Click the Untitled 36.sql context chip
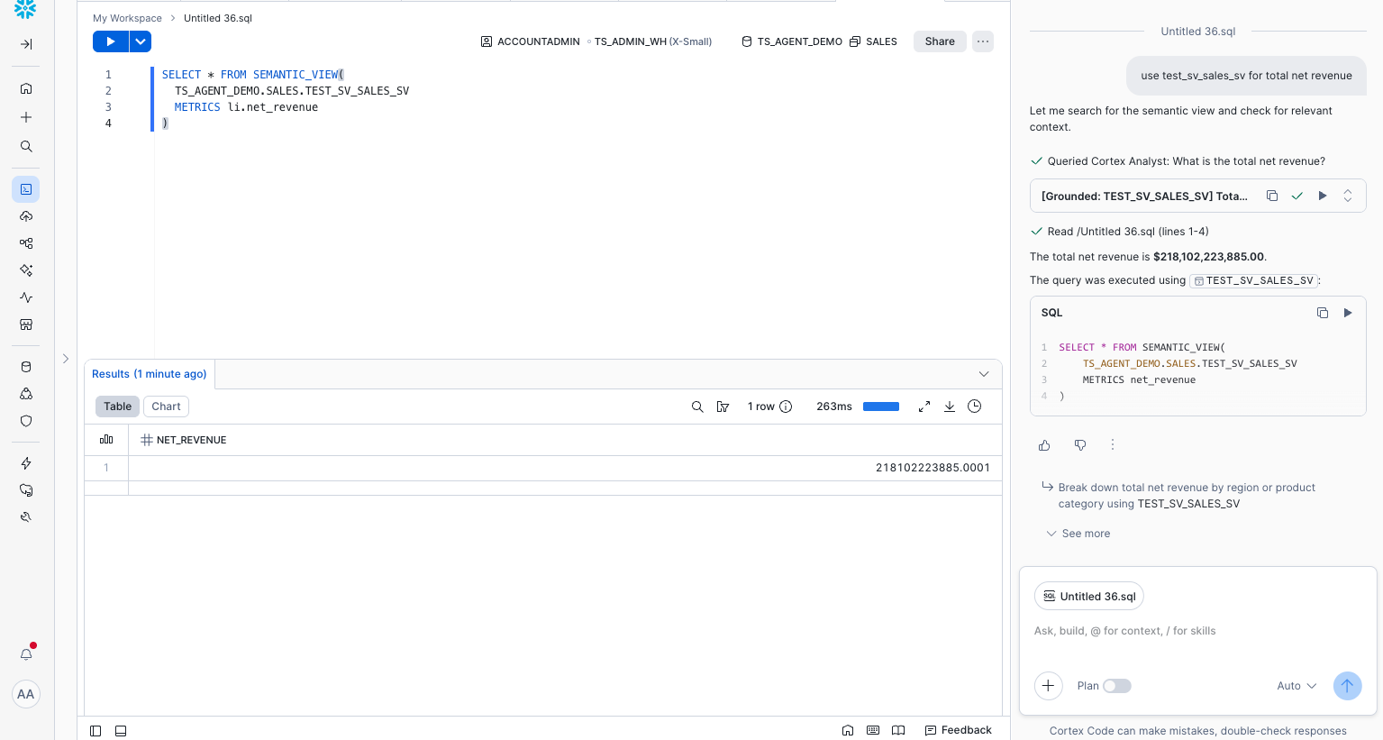This screenshot has width=1383, height=740. tap(1089, 597)
